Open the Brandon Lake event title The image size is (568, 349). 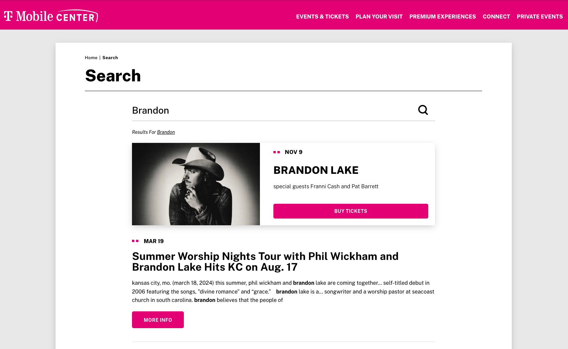click(x=316, y=170)
